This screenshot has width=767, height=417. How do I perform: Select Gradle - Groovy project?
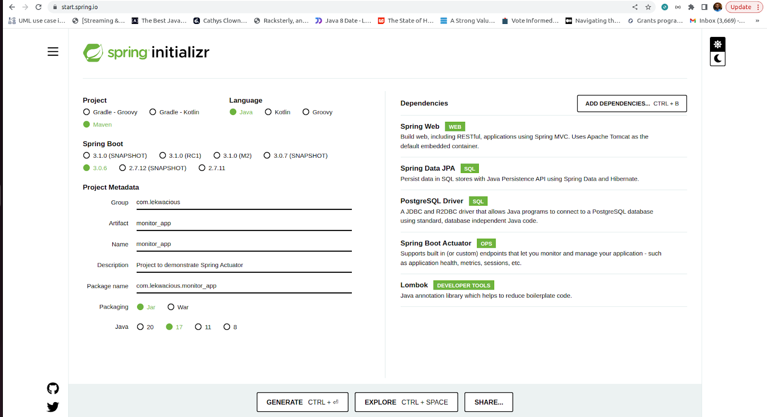coord(110,112)
